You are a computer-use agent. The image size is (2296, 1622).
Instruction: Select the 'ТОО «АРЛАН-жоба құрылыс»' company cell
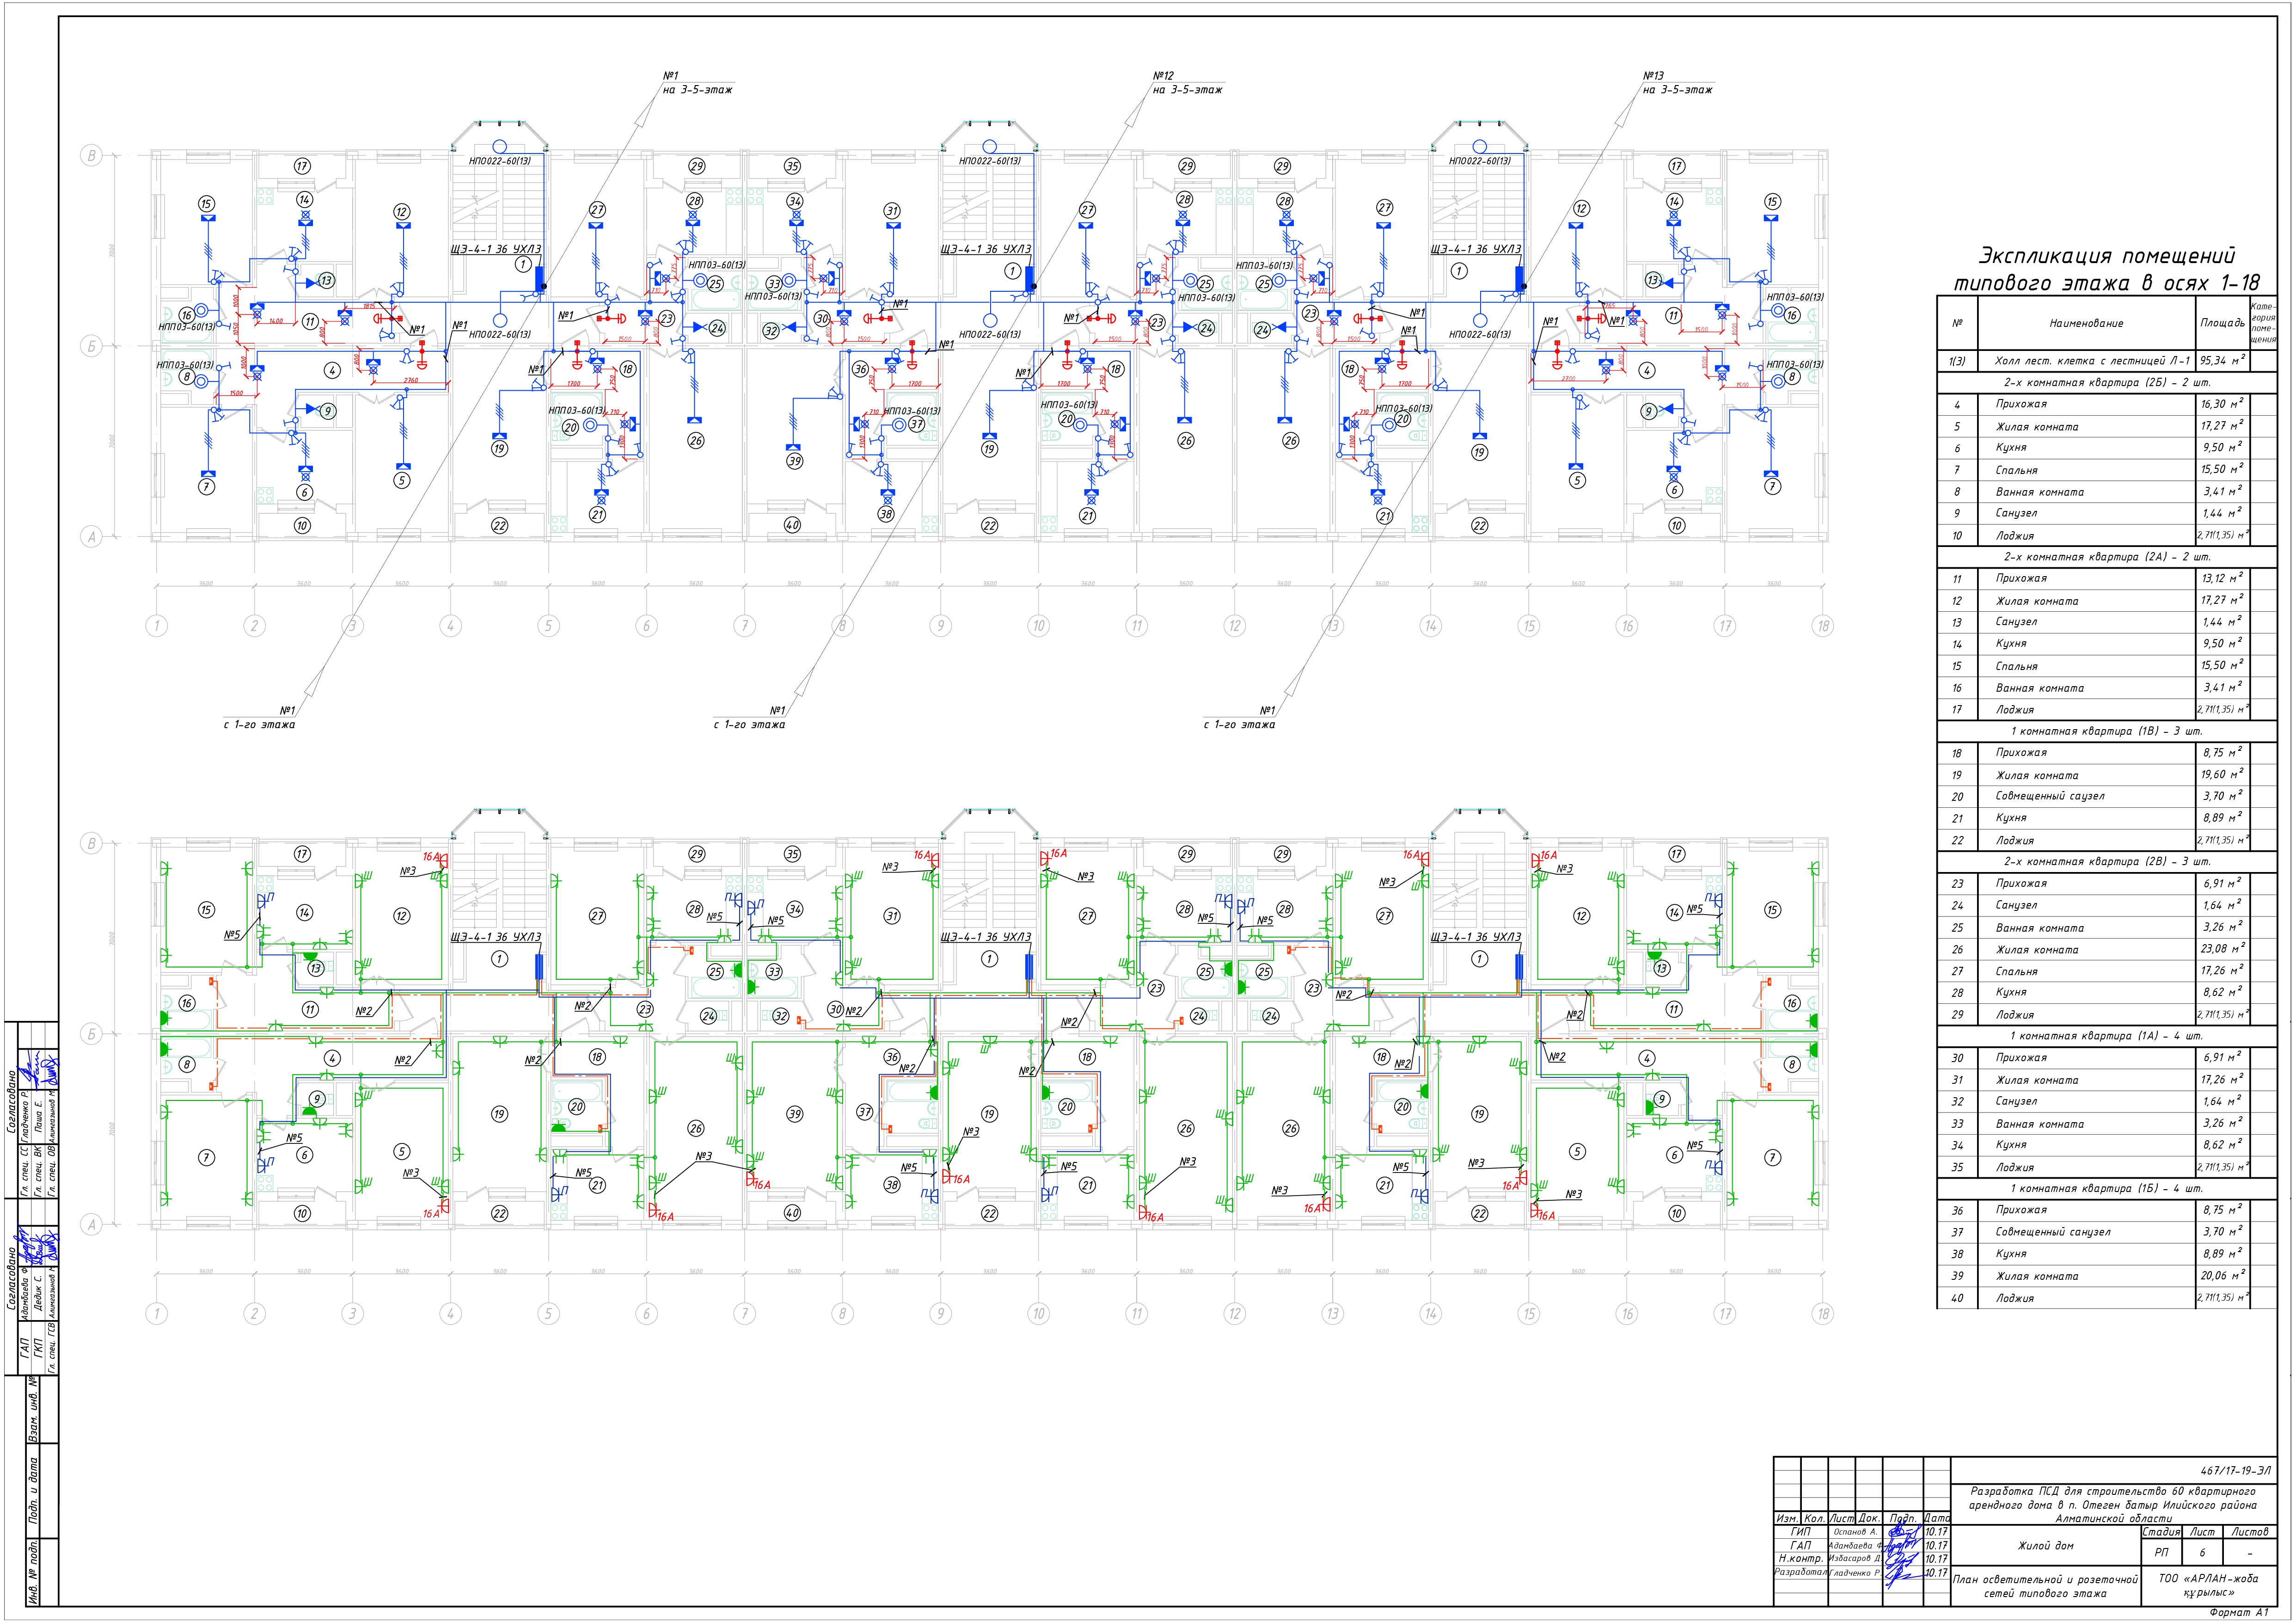tap(2208, 1585)
